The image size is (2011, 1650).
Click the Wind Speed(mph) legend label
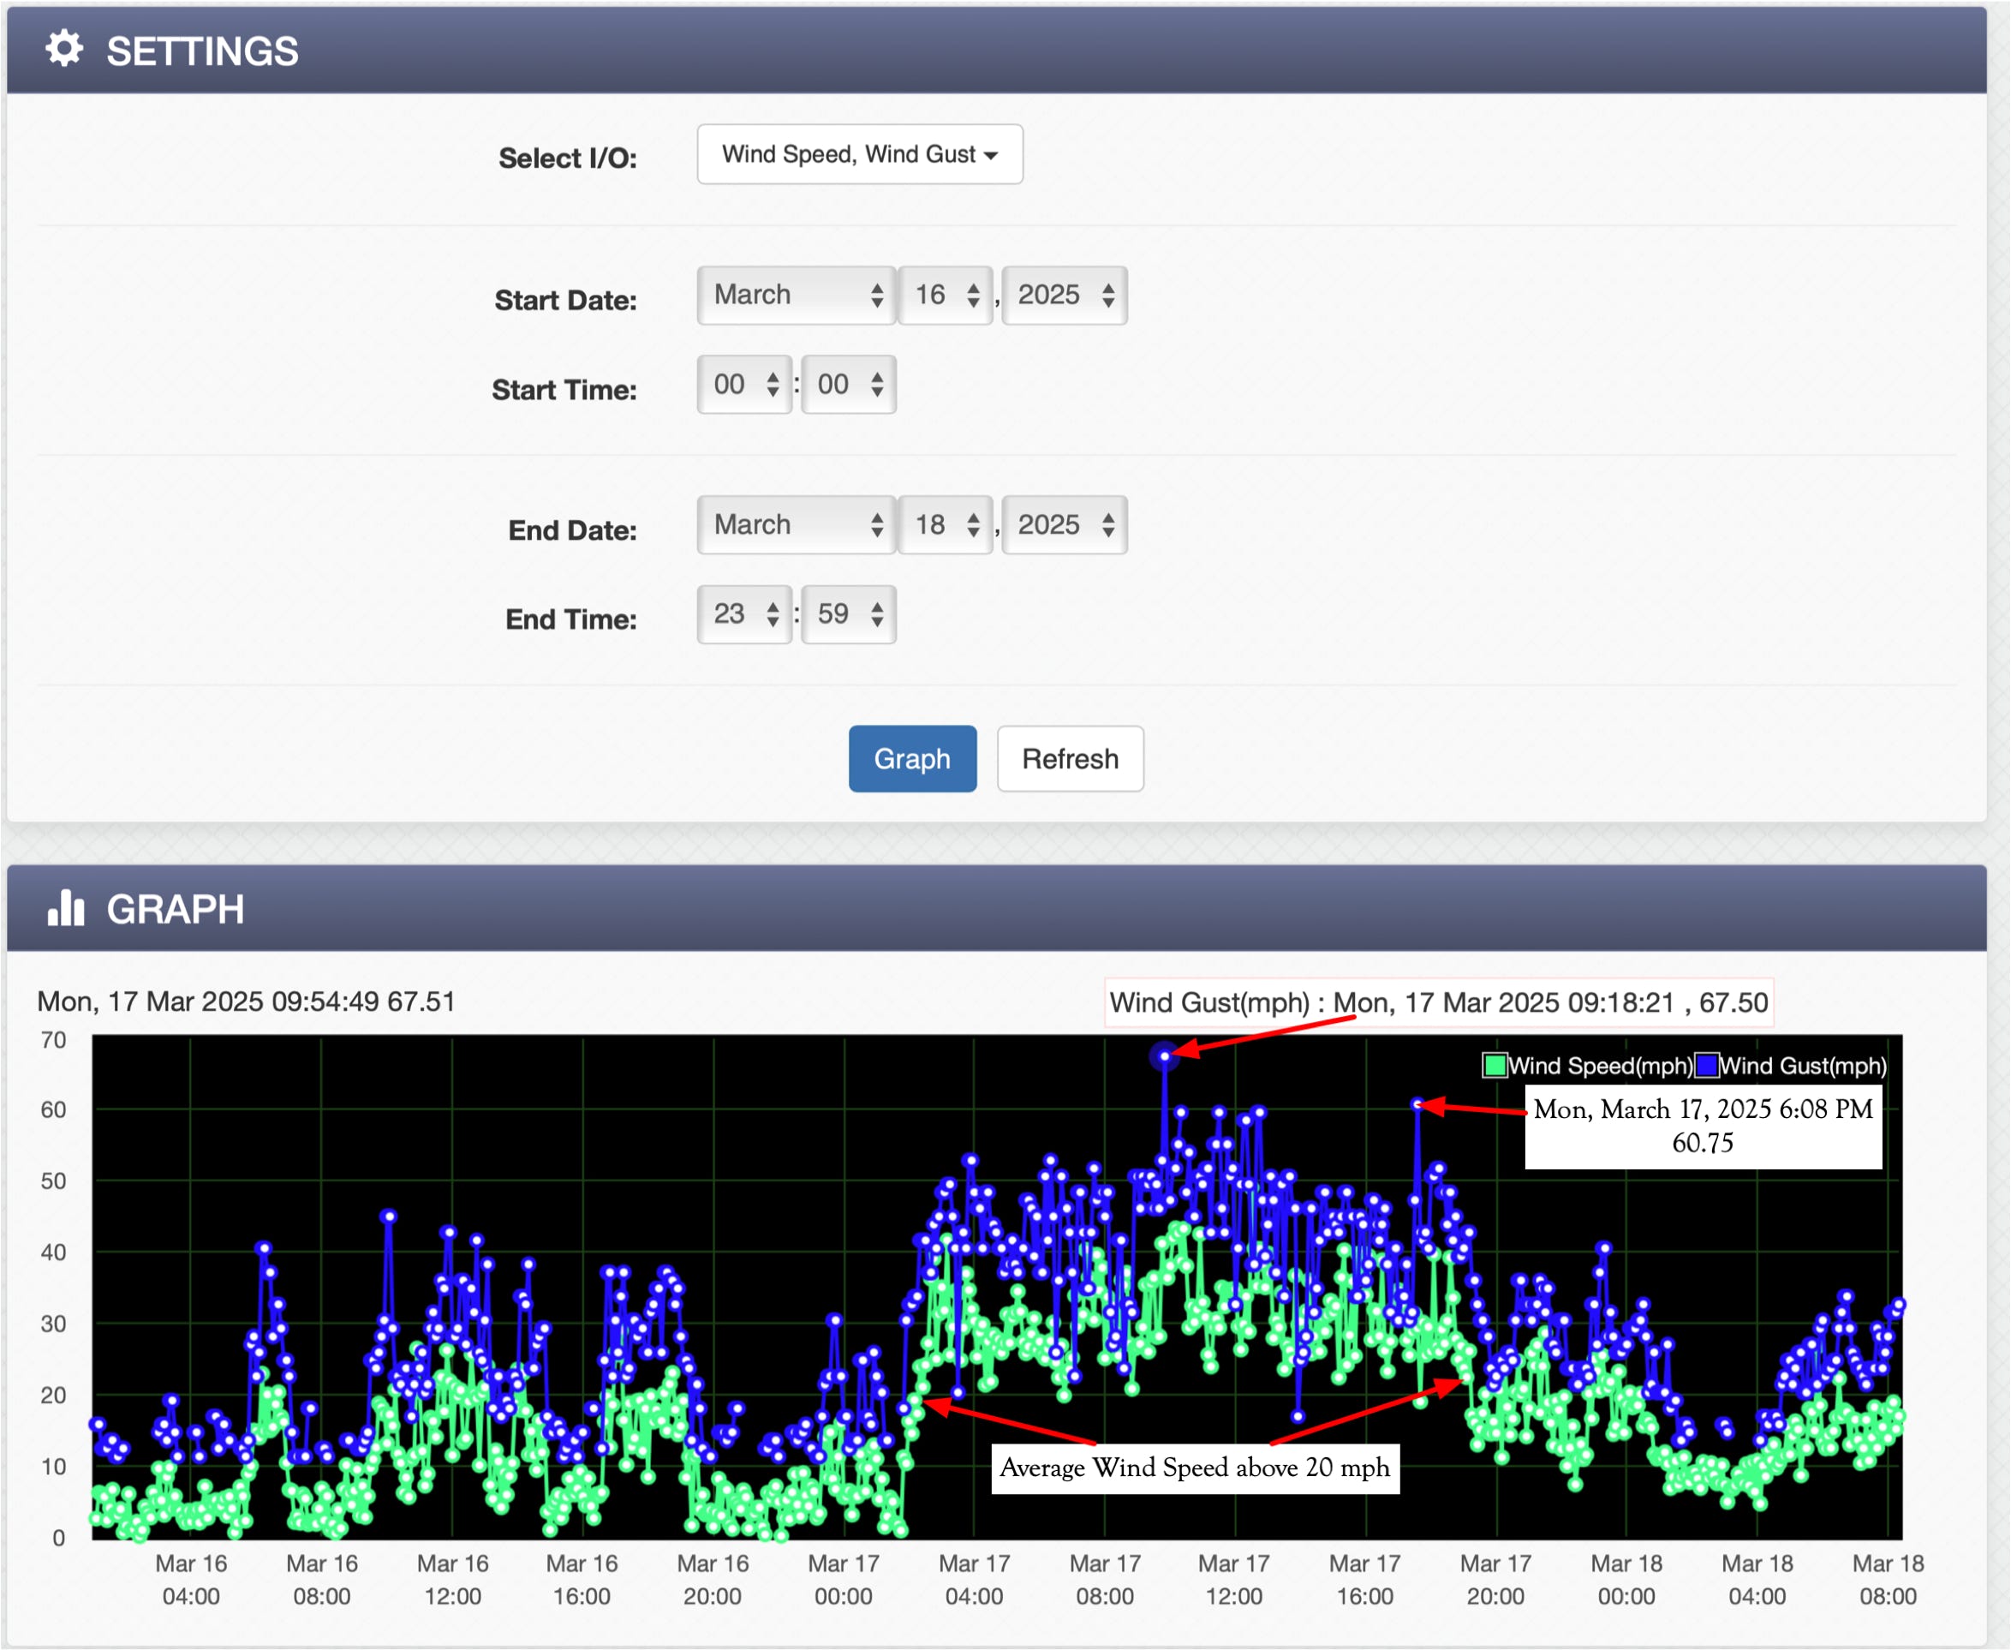[1601, 1066]
